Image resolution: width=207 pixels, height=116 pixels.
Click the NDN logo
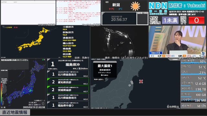tap(158, 6)
